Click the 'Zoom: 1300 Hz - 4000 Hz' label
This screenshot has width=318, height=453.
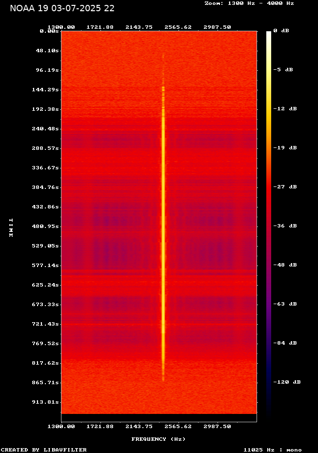(249, 3)
